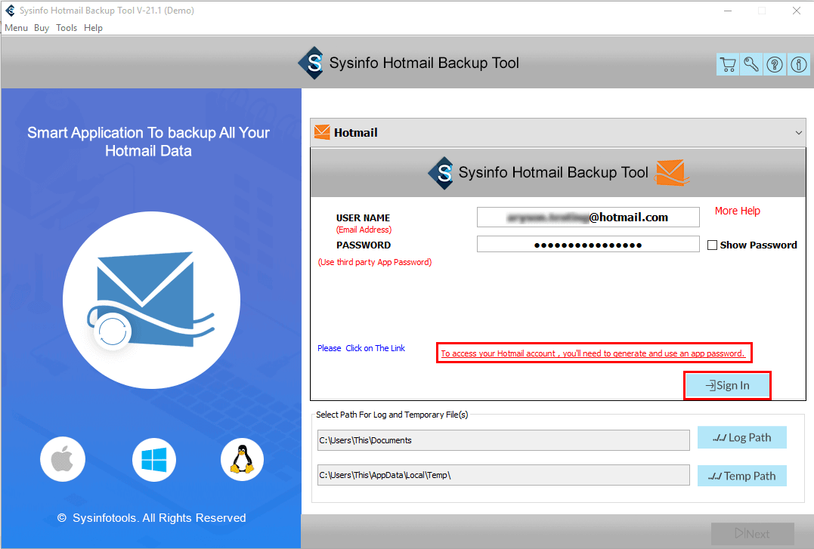The width and height of the screenshot is (814, 549).
Task: Minimize the application window
Action: tap(728, 11)
